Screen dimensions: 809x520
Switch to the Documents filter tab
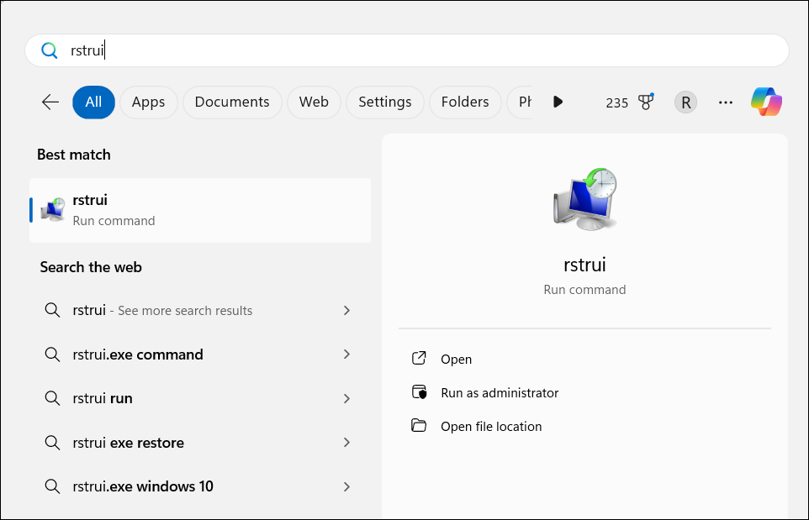(232, 102)
